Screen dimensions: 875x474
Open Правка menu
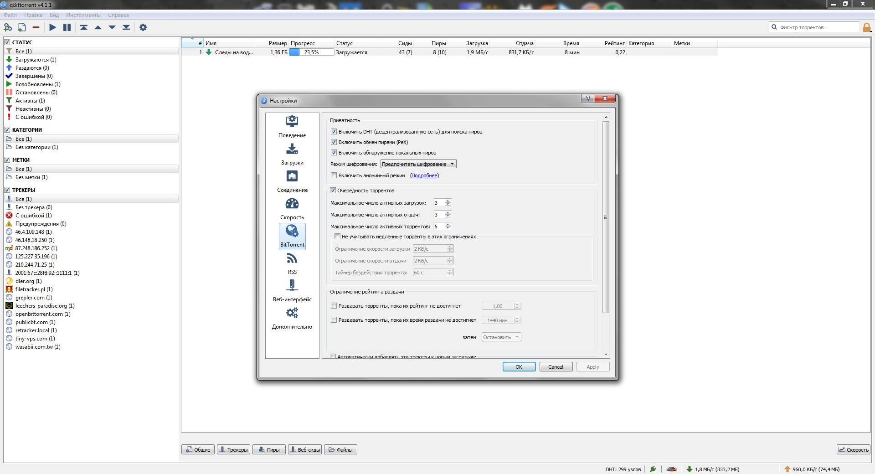click(33, 15)
